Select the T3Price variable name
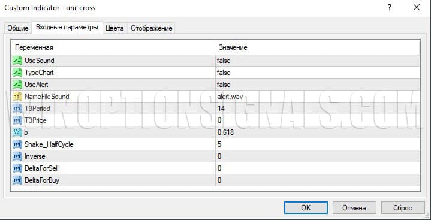431x220 pixels. click(35, 120)
